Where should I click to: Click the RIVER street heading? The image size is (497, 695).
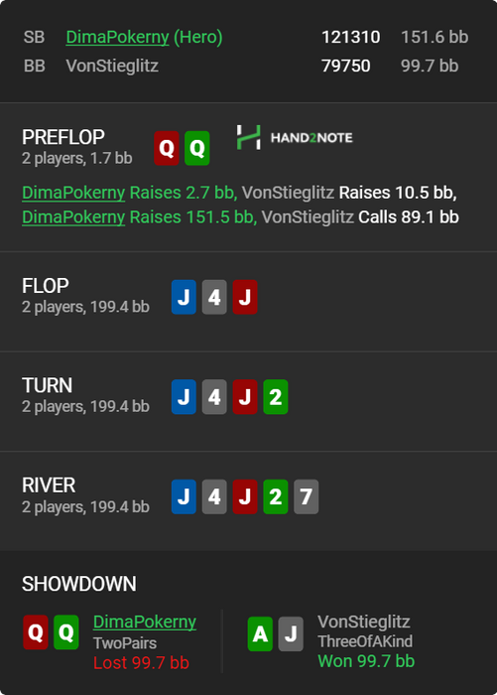(49, 486)
